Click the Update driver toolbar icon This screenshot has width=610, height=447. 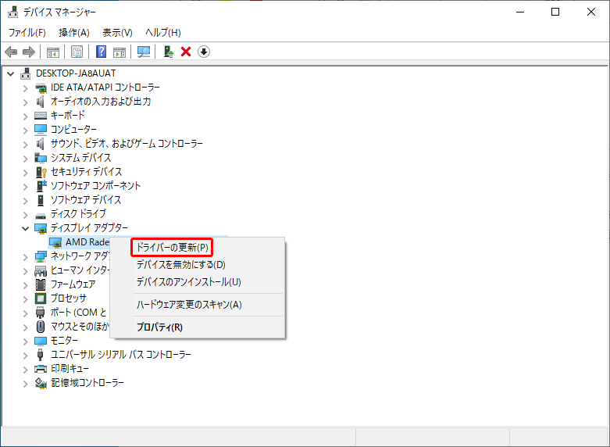[x=168, y=52]
